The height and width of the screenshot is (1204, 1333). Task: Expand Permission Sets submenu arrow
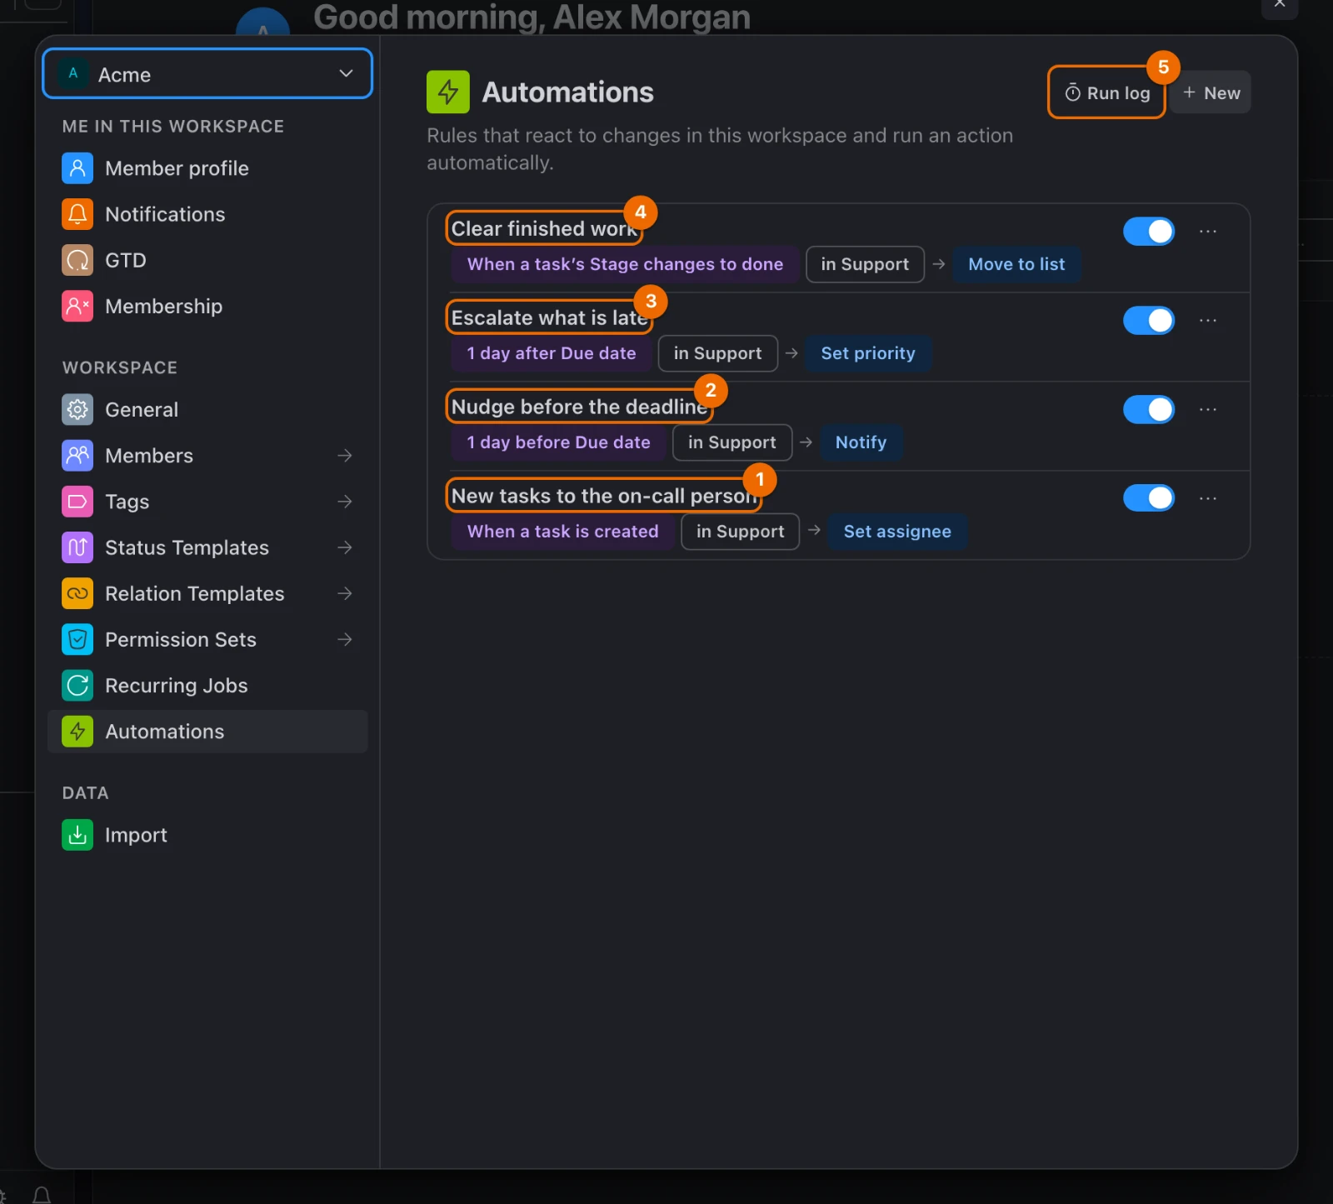344,639
